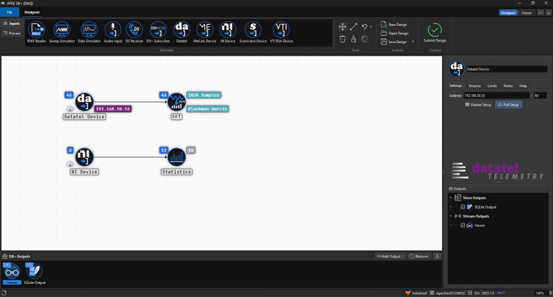Click the FFT node on canvas
Viewport: 553px width, 297px height.
point(176,102)
